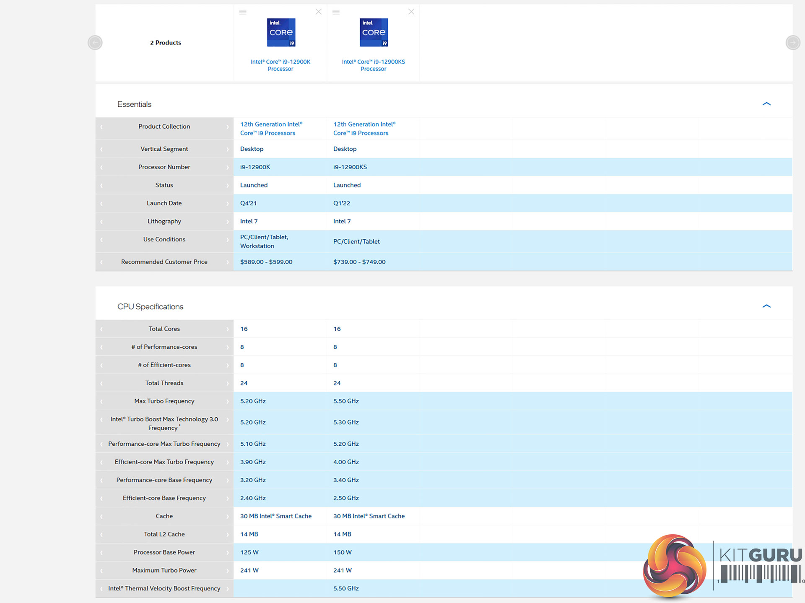
Task: Remove the i9-12900K processor with its X icon
Action: (319, 12)
